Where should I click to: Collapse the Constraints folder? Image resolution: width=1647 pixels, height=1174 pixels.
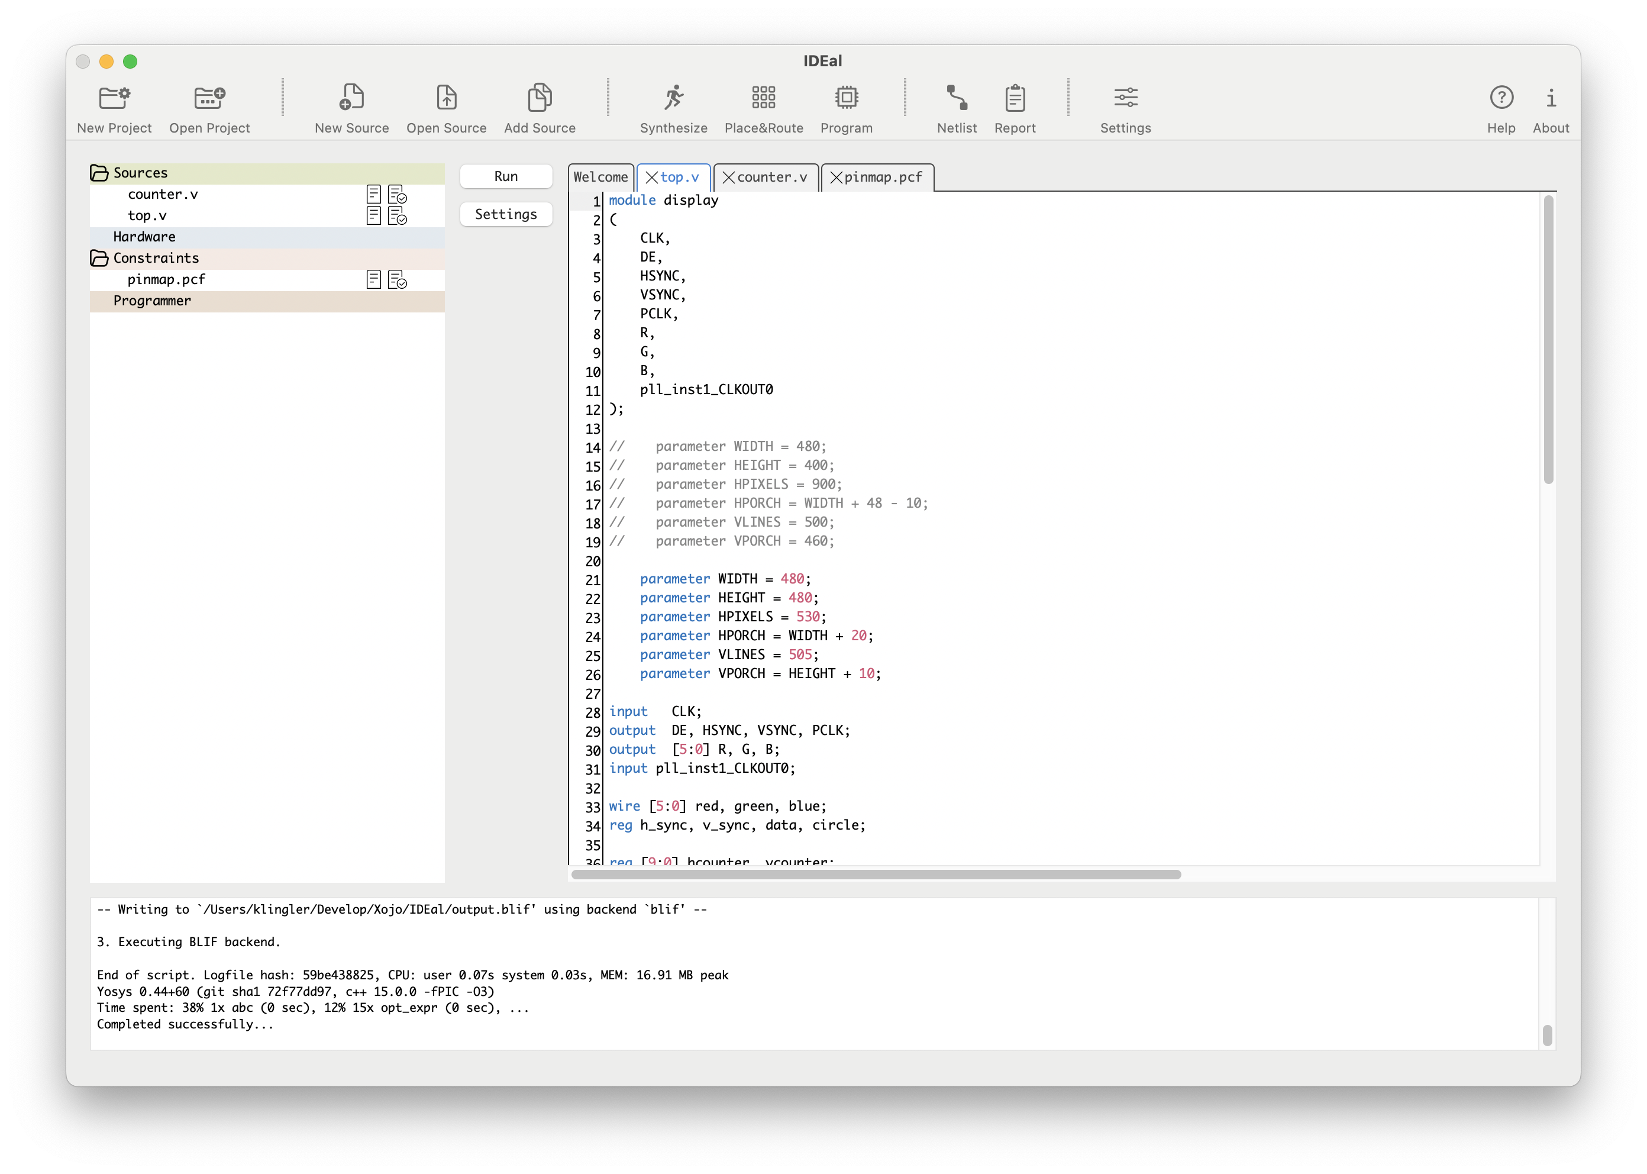(x=99, y=258)
